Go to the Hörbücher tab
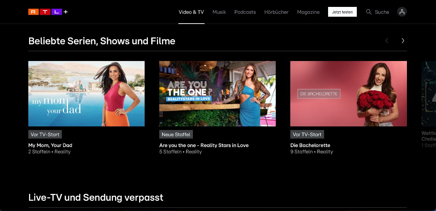436x211 pixels. point(276,12)
